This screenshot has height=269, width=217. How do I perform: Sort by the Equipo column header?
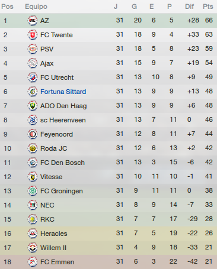pyautogui.click(x=36, y=7)
